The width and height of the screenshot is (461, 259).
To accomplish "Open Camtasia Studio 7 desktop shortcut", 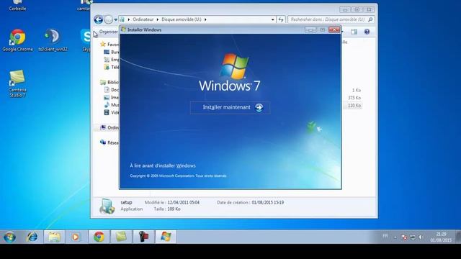I will 17,83.
